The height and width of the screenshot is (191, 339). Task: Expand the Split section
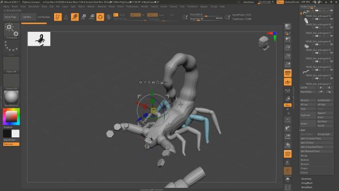pos(303,130)
